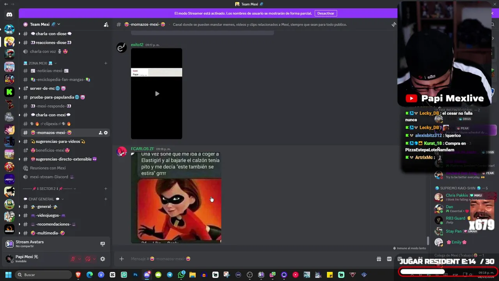Open recomendaciones channel
Viewport: 499px width, 281px height.
(x=65, y=224)
